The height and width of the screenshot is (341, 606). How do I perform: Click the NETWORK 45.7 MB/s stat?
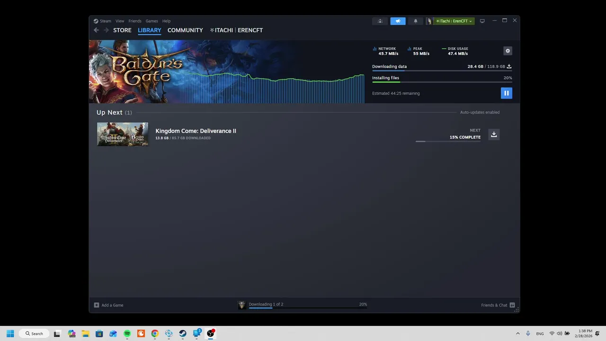tap(385, 51)
